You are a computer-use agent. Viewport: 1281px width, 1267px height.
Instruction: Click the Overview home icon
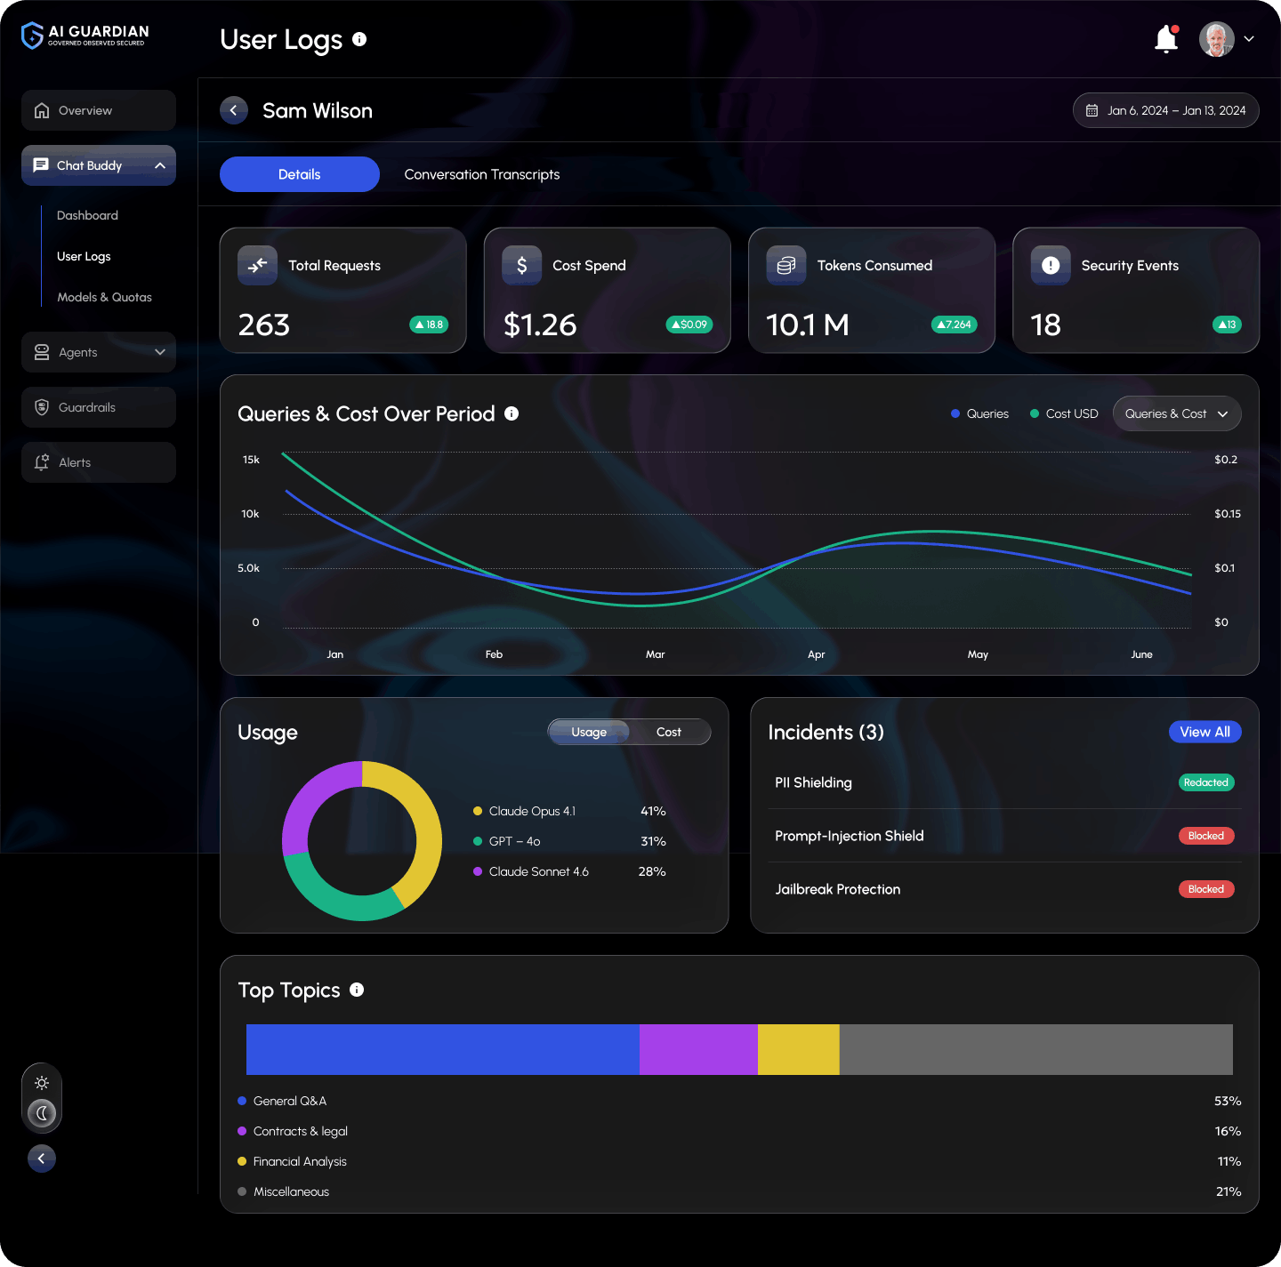coord(42,110)
